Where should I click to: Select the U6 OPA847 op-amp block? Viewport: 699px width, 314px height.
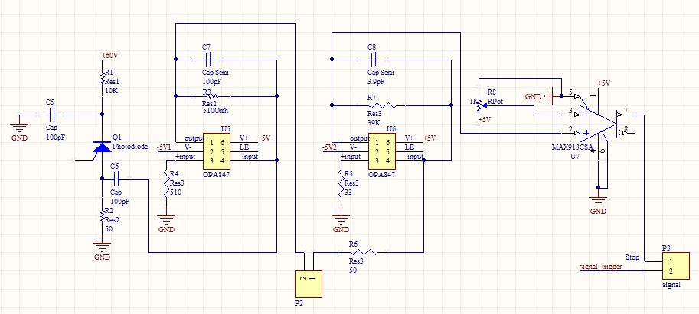(382, 151)
